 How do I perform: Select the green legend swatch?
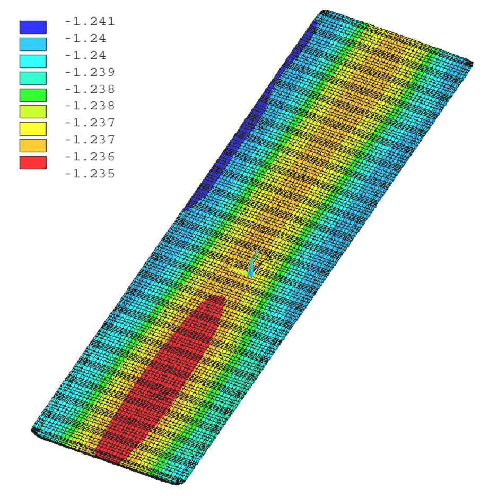tap(33, 95)
